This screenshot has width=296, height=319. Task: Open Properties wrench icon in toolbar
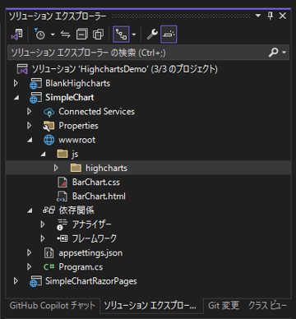(152, 35)
